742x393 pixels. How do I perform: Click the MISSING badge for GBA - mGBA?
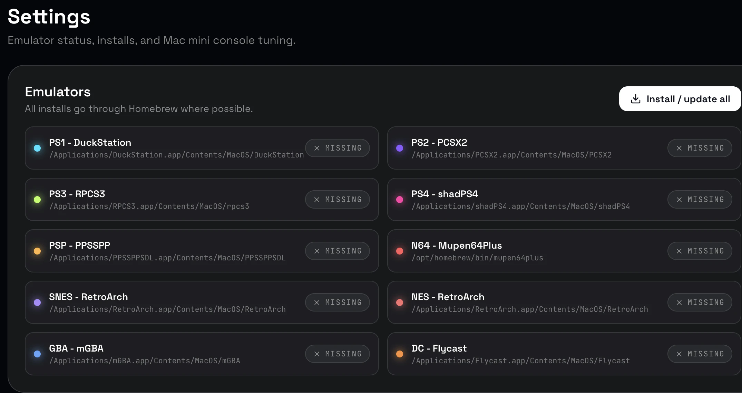337,354
